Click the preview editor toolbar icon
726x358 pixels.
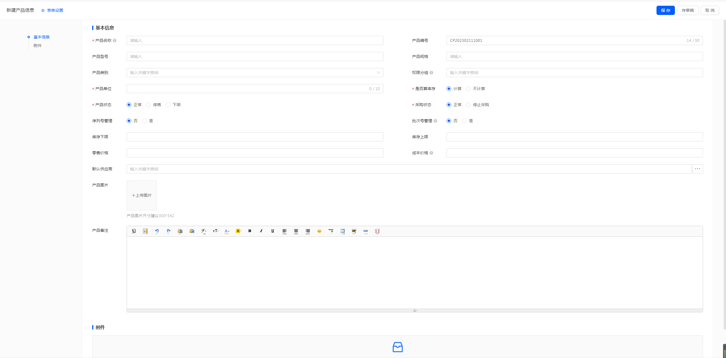pos(145,231)
